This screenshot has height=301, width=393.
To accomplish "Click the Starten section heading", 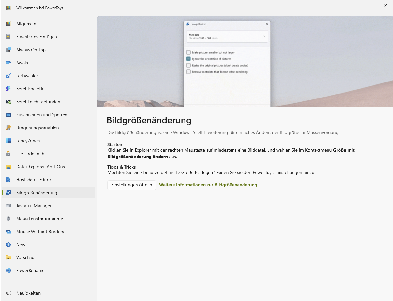I will click(x=115, y=144).
